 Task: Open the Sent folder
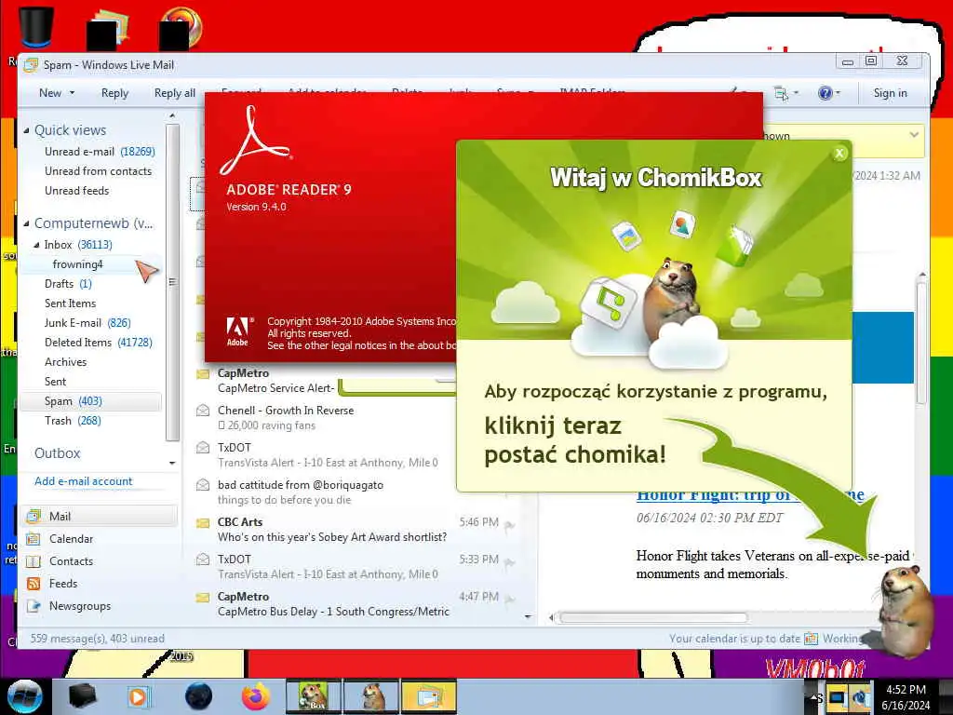pyautogui.click(x=55, y=381)
